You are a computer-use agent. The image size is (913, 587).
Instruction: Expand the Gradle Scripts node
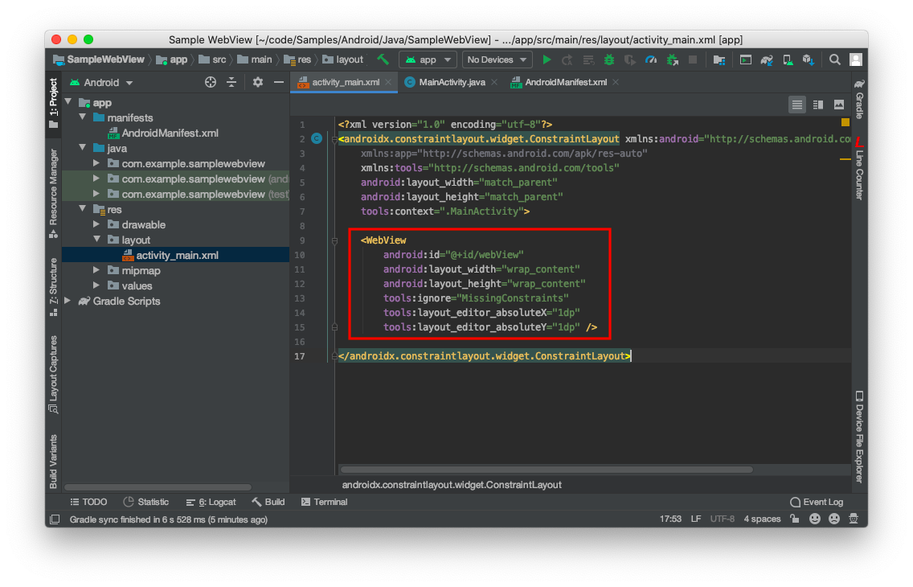click(68, 301)
